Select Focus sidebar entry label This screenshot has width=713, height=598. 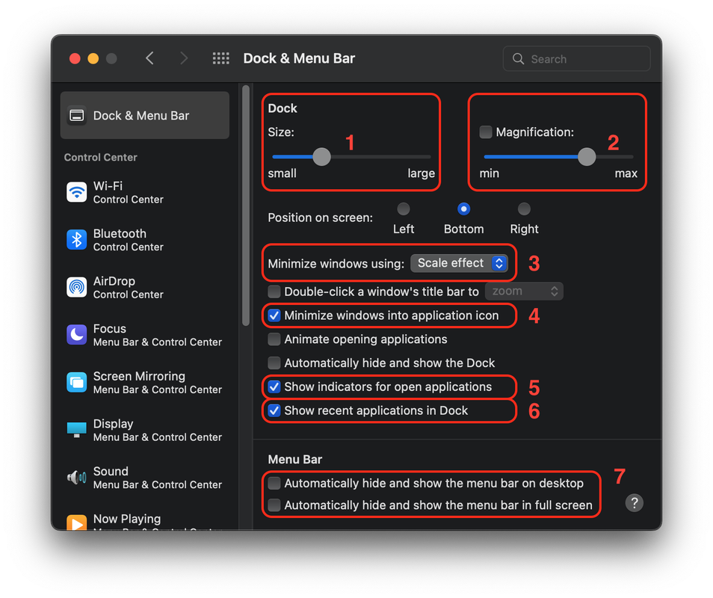pyautogui.click(x=110, y=329)
